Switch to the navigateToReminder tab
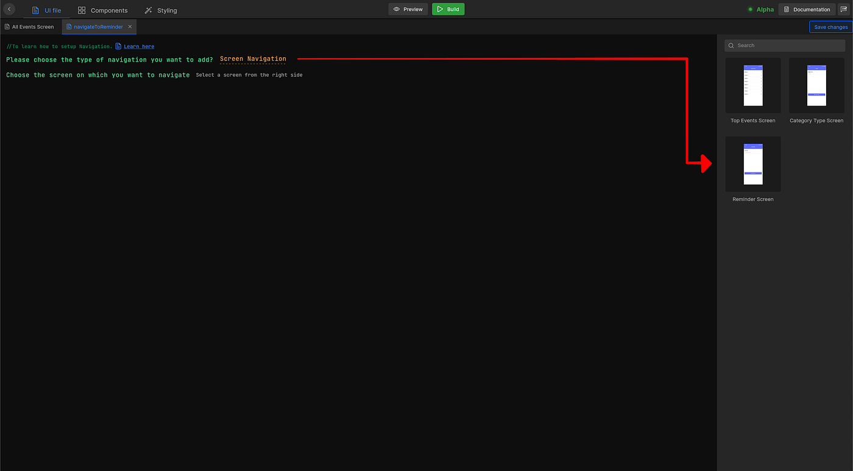 coord(97,26)
